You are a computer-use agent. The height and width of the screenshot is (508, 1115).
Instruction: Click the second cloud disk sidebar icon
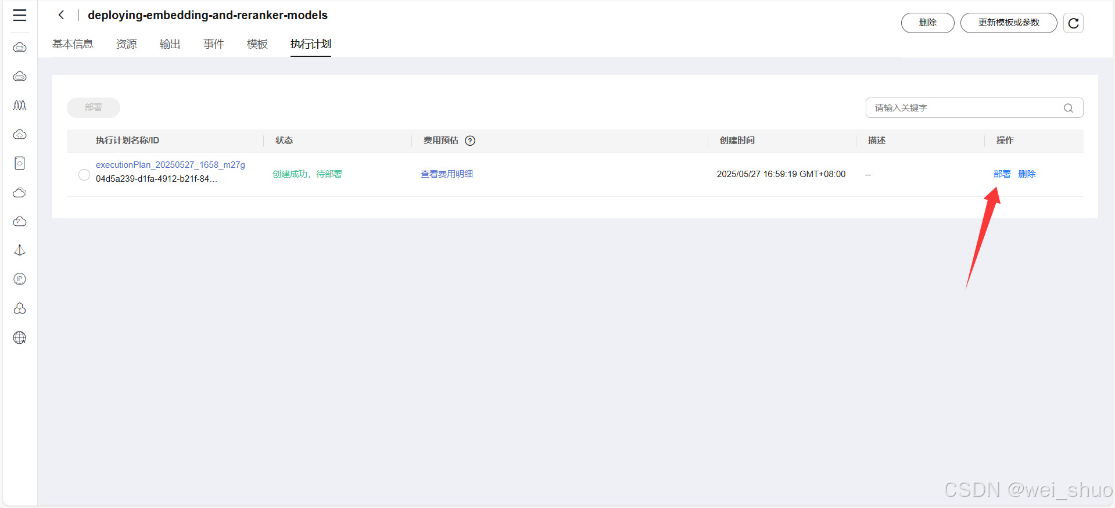(20, 76)
